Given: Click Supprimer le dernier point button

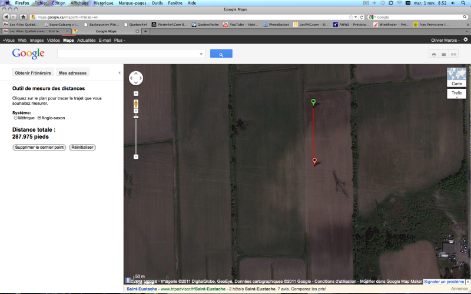Looking at the screenshot, I should [39, 148].
